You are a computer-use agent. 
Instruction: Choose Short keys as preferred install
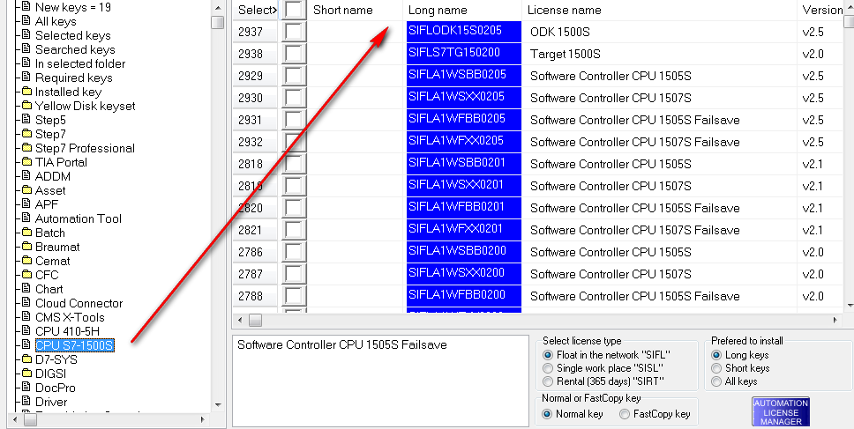716,368
